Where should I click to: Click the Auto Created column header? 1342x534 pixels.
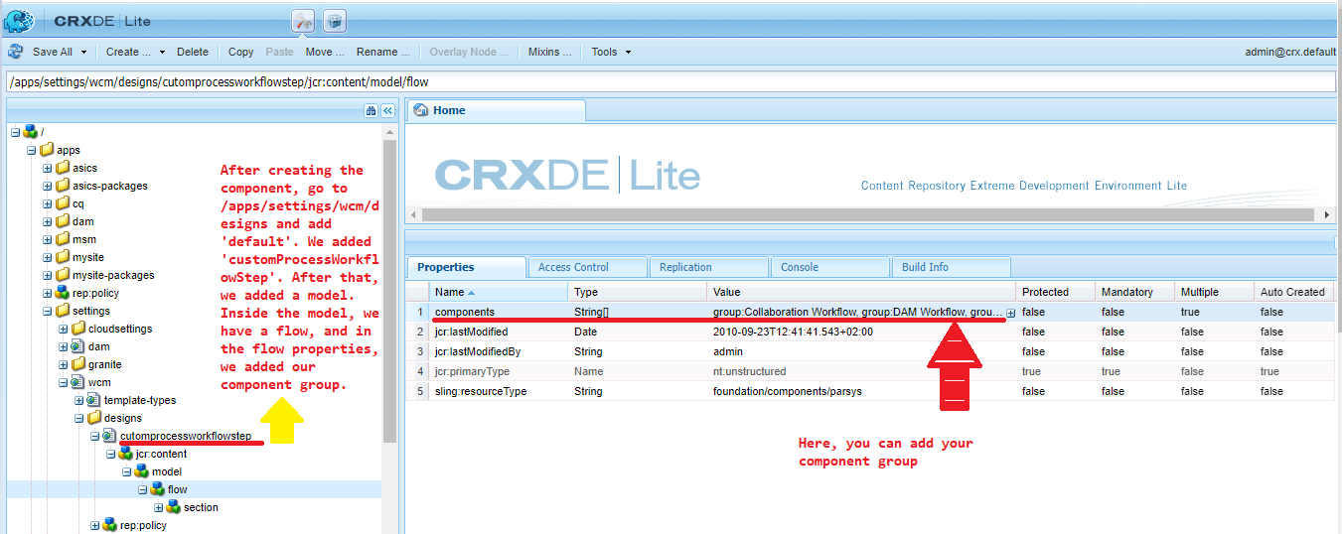[1292, 292]
